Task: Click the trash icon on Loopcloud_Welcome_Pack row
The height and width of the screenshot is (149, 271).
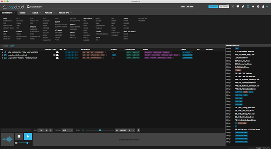Action: coord(54,55)
